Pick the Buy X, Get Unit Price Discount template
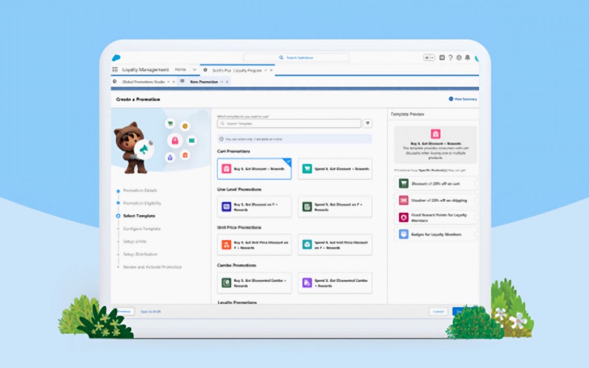The width and height of the screenshot is (589, 368). [254, 244]
